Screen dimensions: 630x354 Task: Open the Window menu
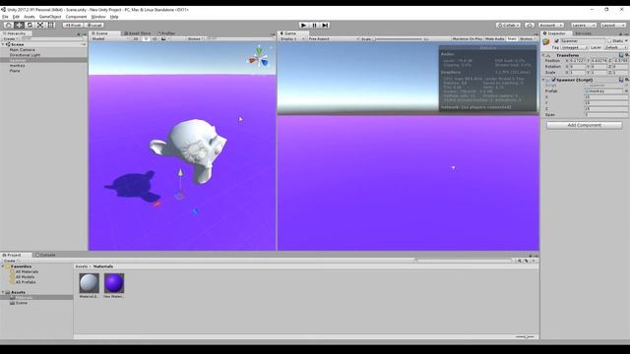click(98, 17)
